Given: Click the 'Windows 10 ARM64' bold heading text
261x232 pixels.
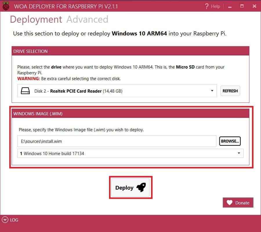Looking at the screenshot, I should (139, 33).
